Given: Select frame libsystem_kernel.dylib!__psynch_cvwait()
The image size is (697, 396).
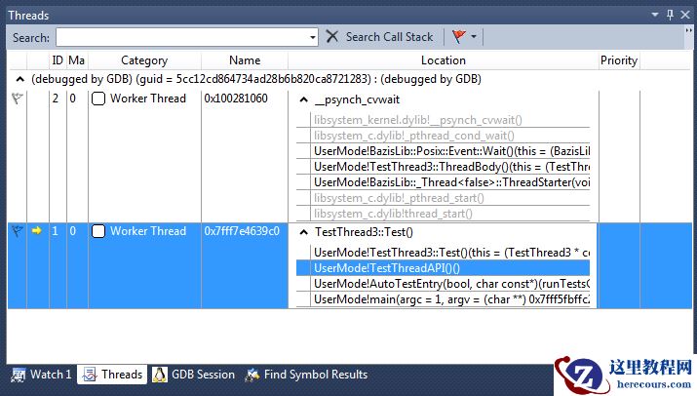Looking at the screenshot, I should (x=444, y=120).
